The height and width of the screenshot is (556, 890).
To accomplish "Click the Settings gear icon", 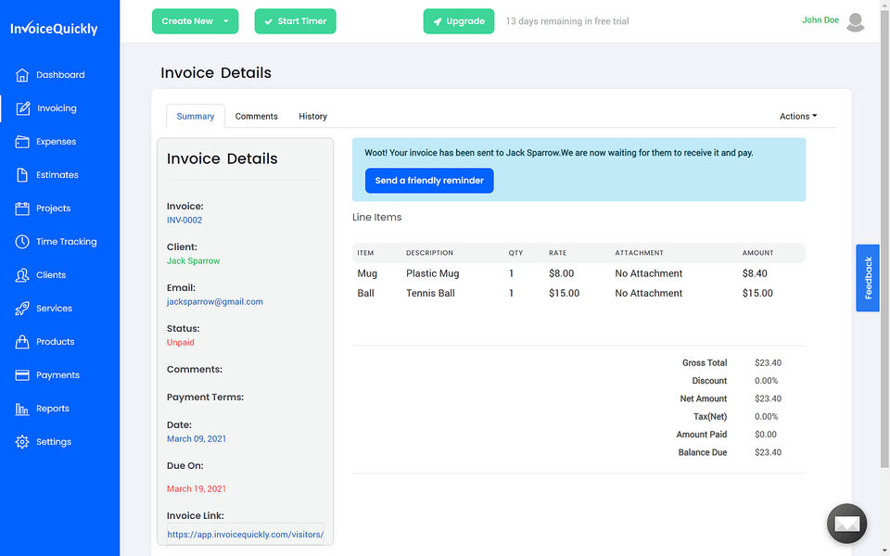I will [22, 442].
